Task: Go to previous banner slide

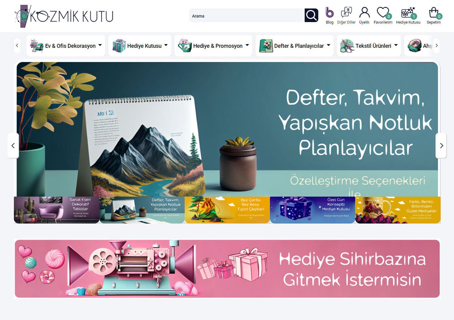Action: click(13, 145)
